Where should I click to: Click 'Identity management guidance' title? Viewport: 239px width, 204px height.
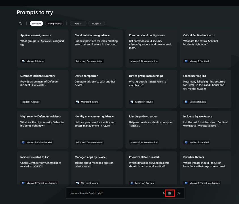pos(94,116)
